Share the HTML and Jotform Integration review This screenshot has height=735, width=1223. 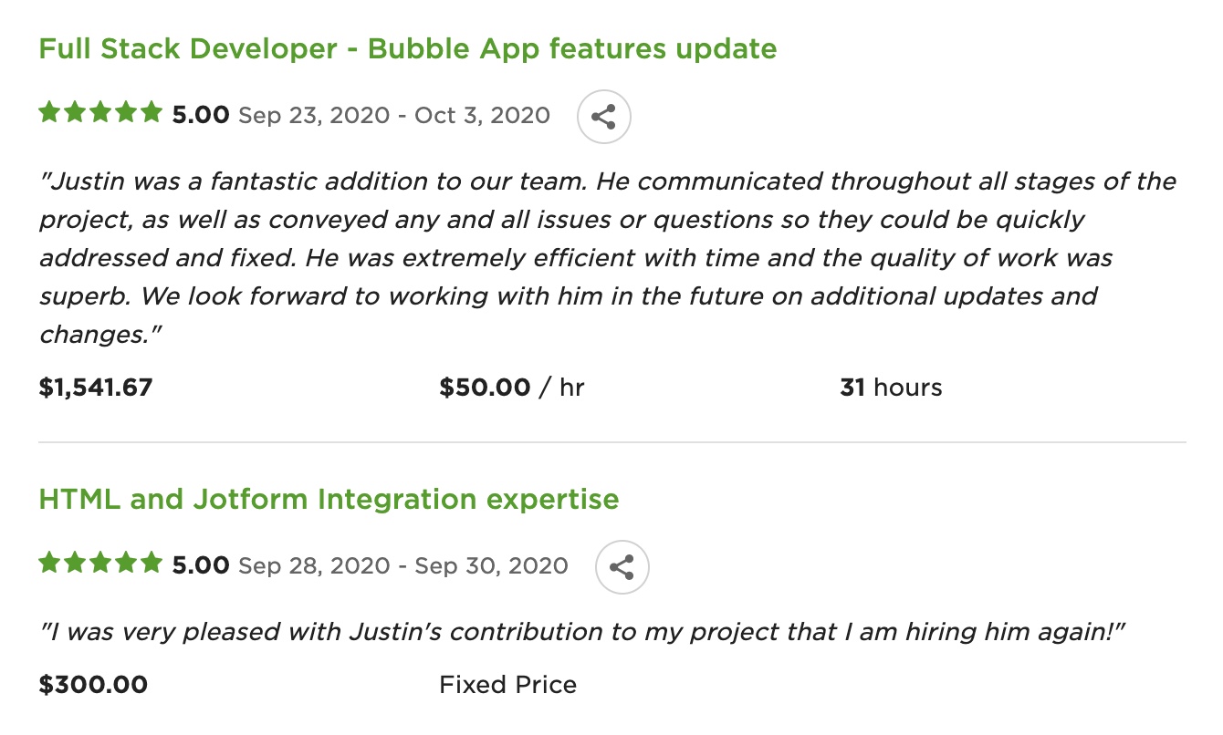(622, 566)
